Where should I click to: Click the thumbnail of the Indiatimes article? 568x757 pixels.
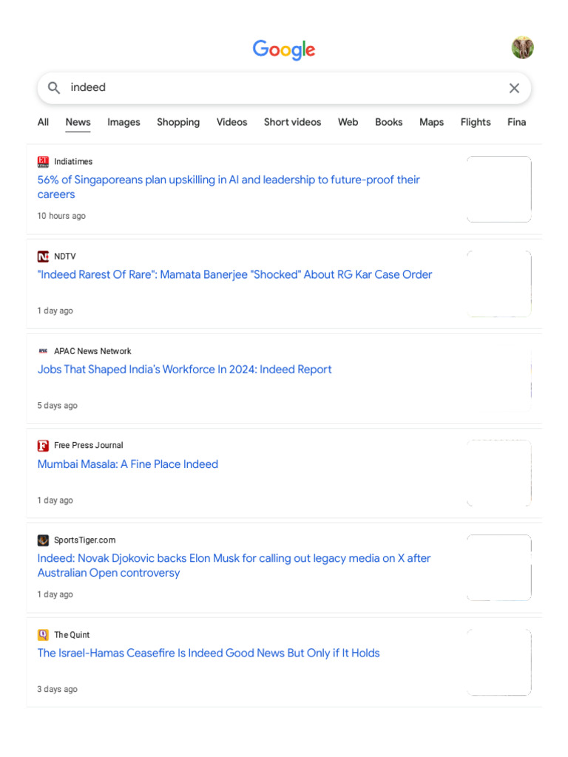[499, 189]
